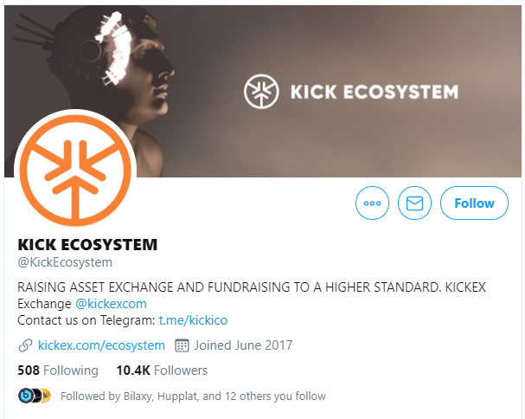The width and height of the screenshot is (525, 419).
Task: Open the @kickexcom mention link
Action: (x=111, y=304)
